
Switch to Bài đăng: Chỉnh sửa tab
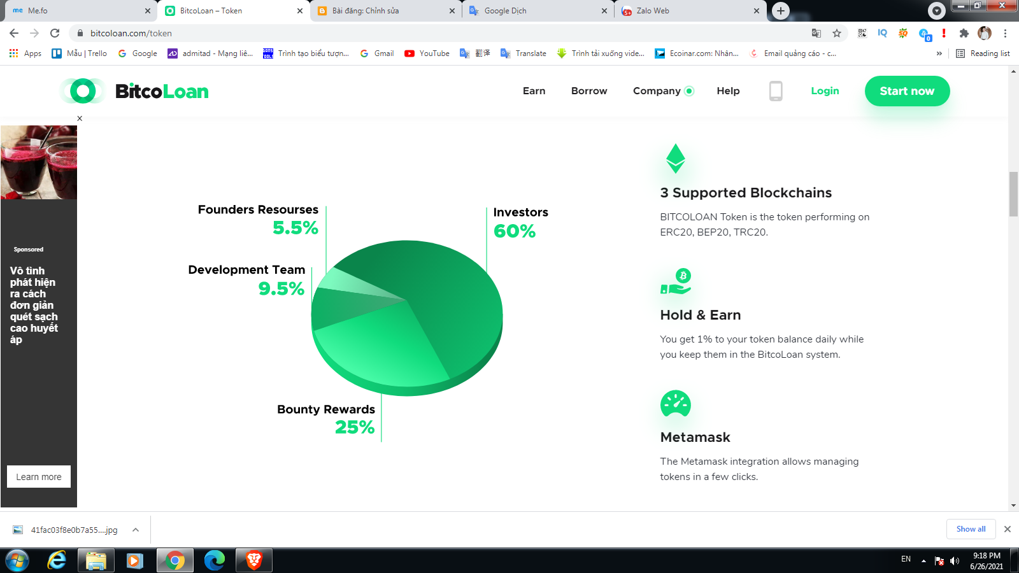pyautogui.click(x=386, y=11)
